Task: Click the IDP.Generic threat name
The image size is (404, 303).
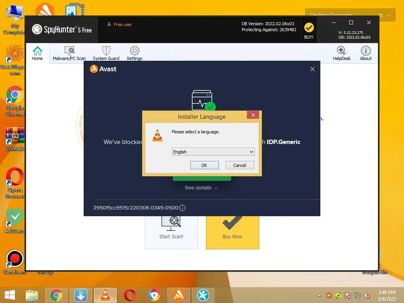Action: coord(283,142)
